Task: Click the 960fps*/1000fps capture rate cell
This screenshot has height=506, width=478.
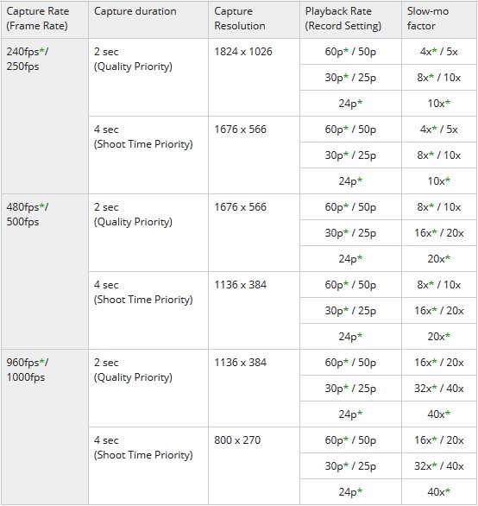Action: click(45, 427)
